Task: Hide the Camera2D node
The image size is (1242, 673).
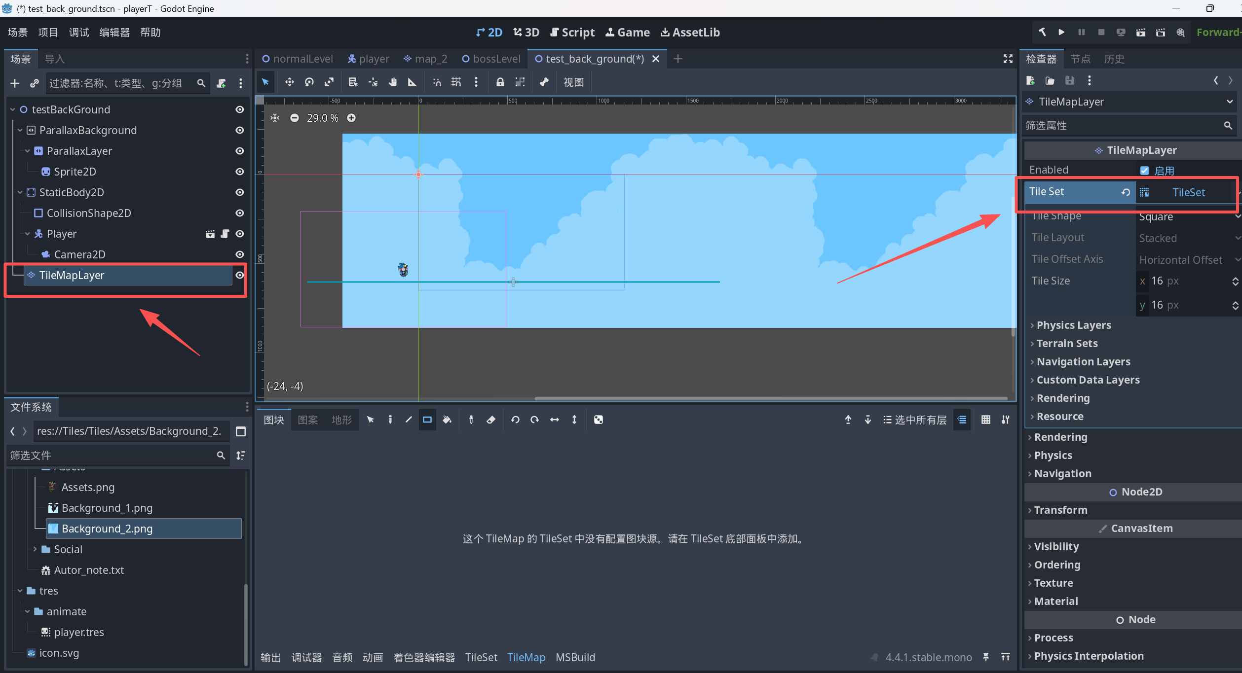Action: point(240,254)
